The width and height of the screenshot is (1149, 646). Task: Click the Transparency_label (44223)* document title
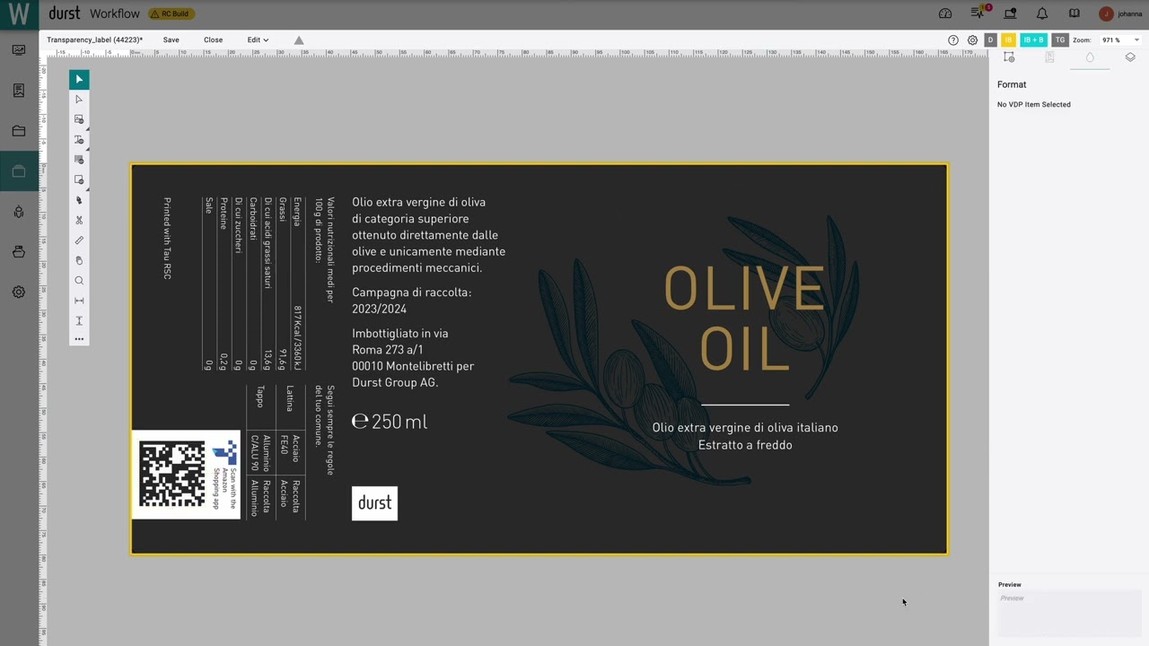click(x=94, y=40)
